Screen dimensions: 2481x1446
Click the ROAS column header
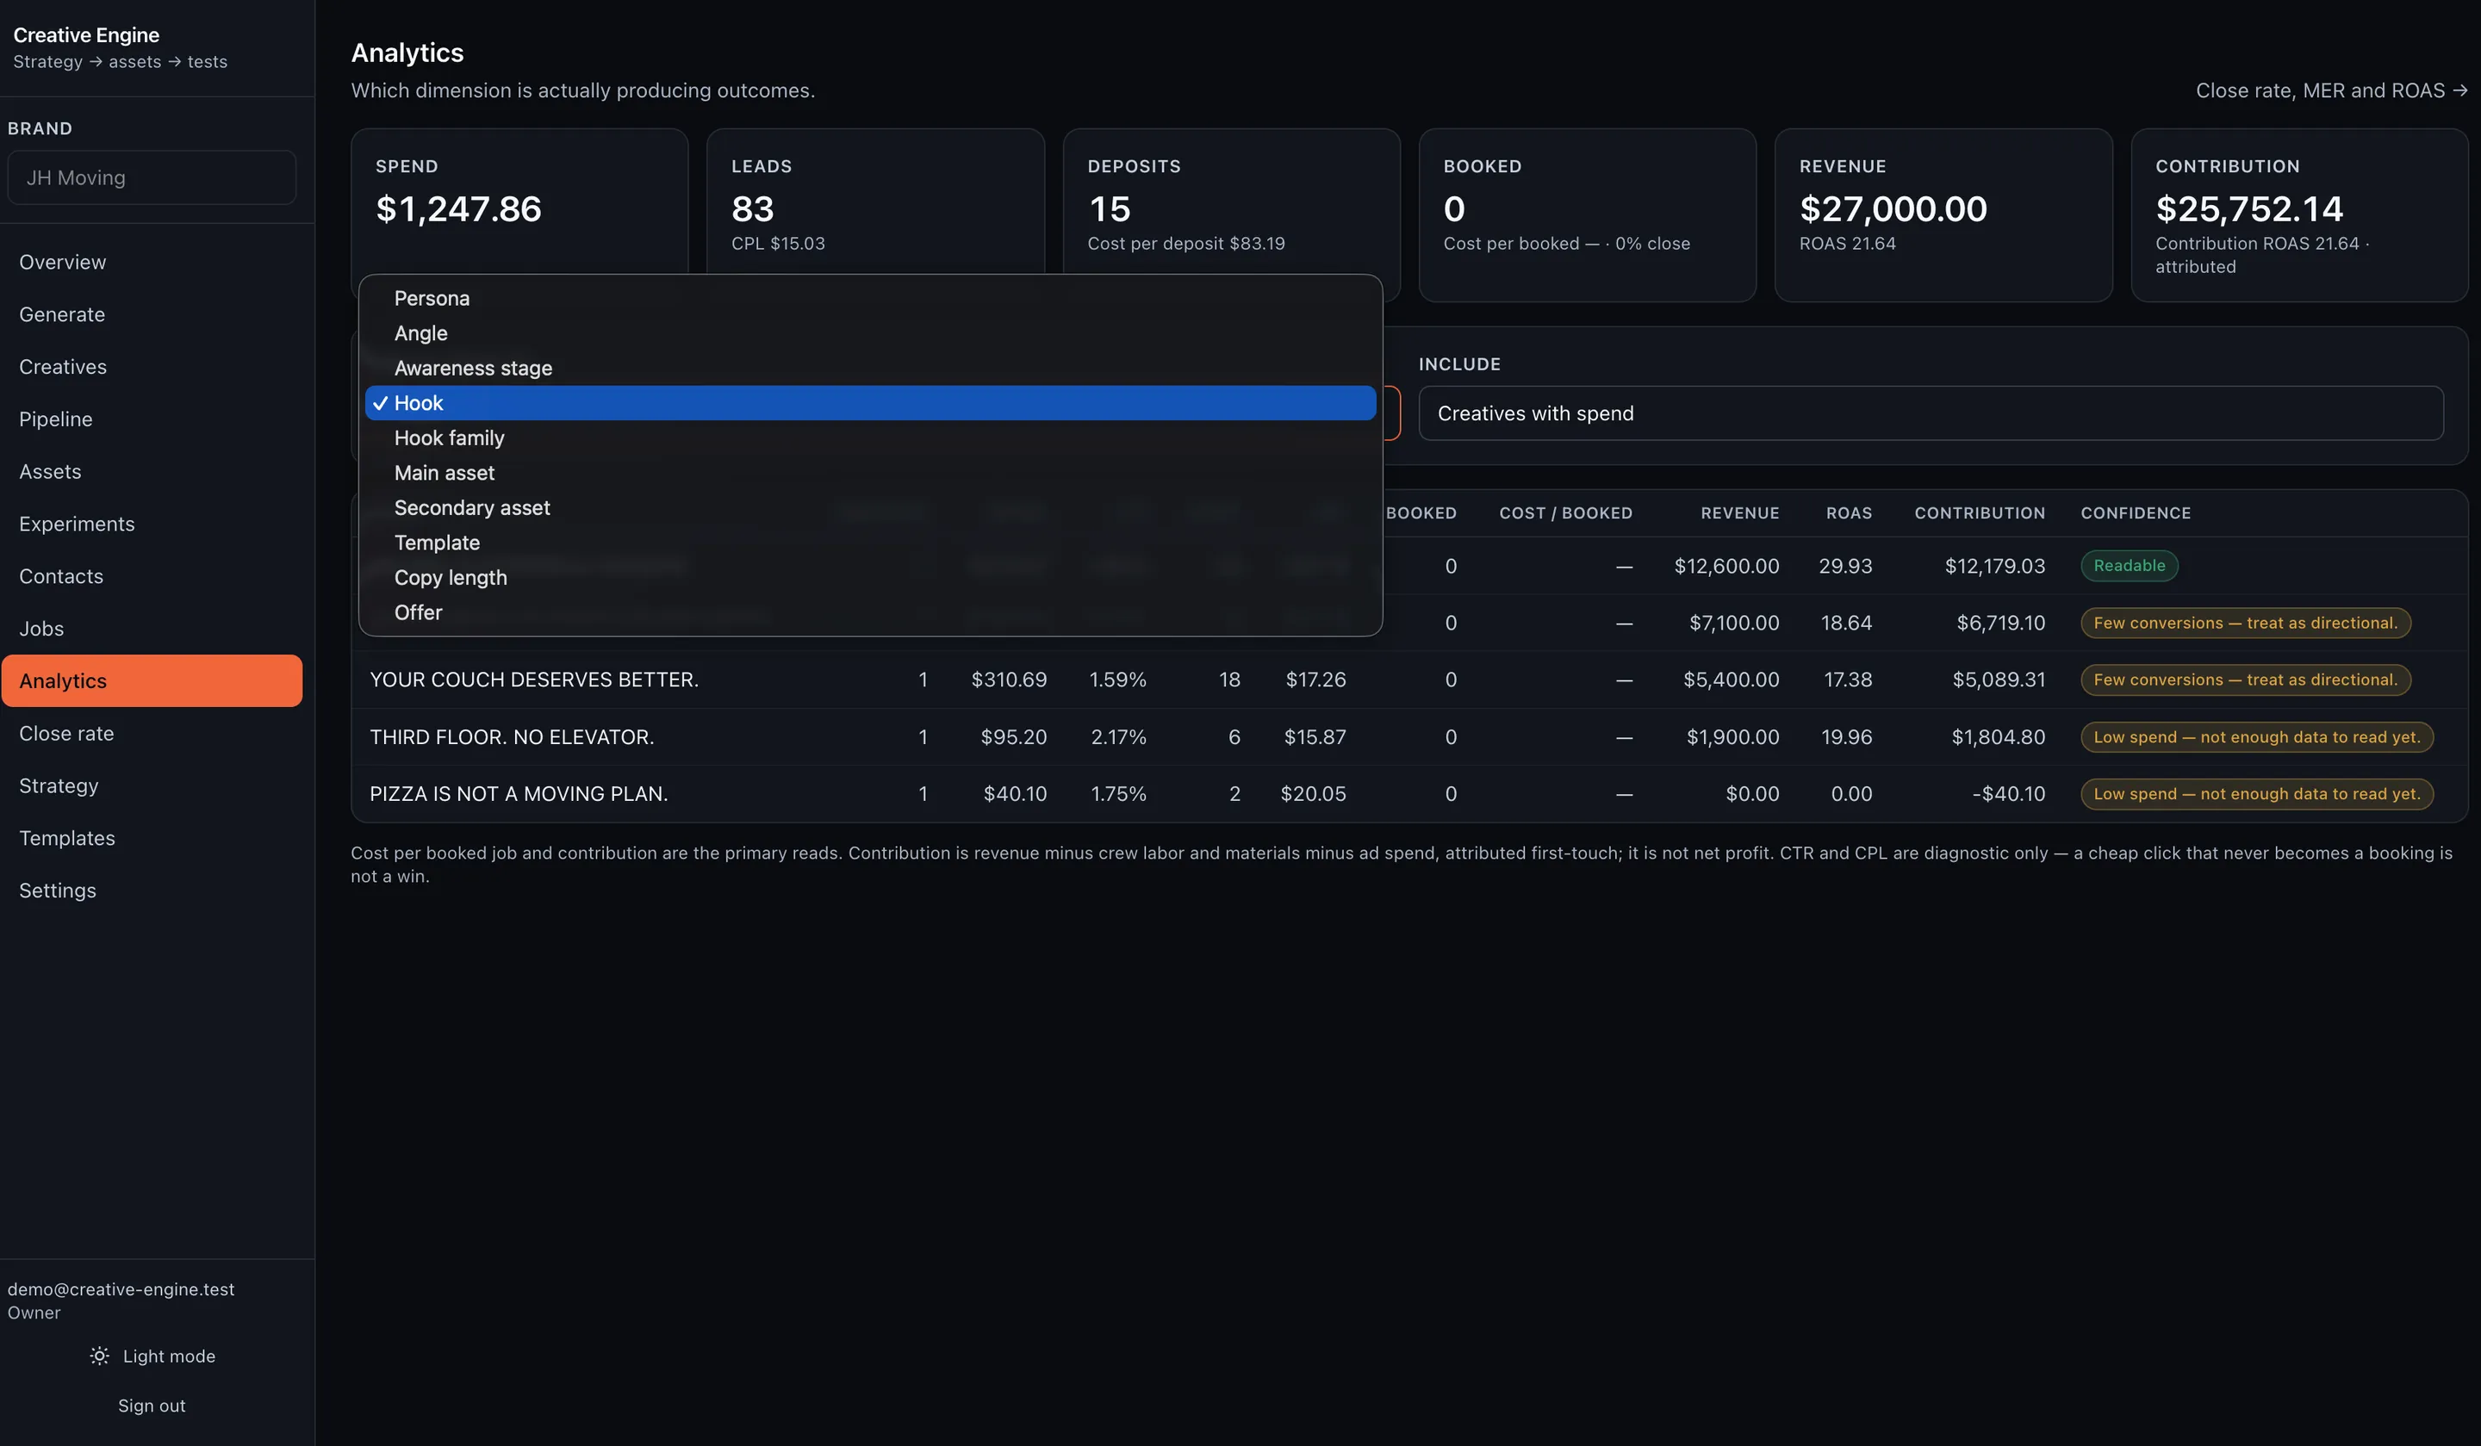(x=1849, y=512)
